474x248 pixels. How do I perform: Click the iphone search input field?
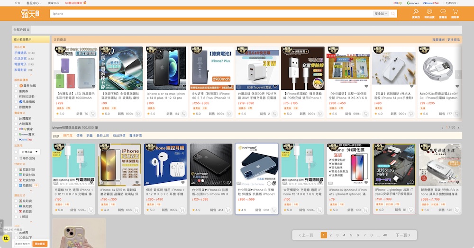[x=211, y=14]
